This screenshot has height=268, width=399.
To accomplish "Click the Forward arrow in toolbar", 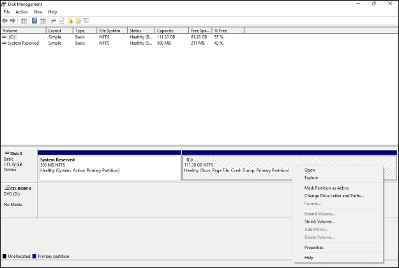I will pyautogui.click(x=13, y=21).
